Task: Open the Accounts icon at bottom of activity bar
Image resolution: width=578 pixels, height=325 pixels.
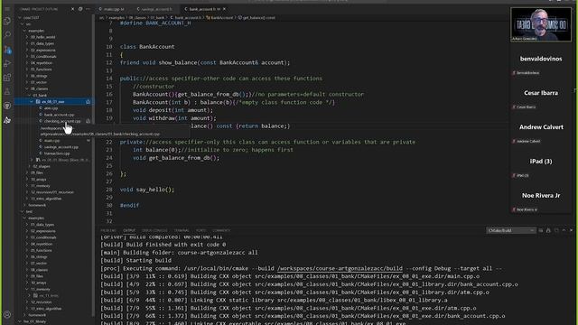Action: point(7,315)
